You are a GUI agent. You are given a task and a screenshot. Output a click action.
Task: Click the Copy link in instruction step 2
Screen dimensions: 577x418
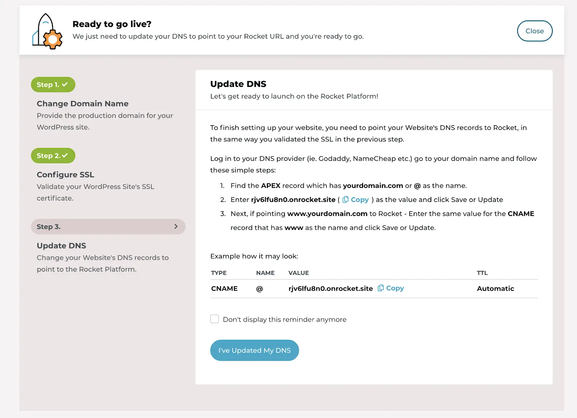(360, 200)
